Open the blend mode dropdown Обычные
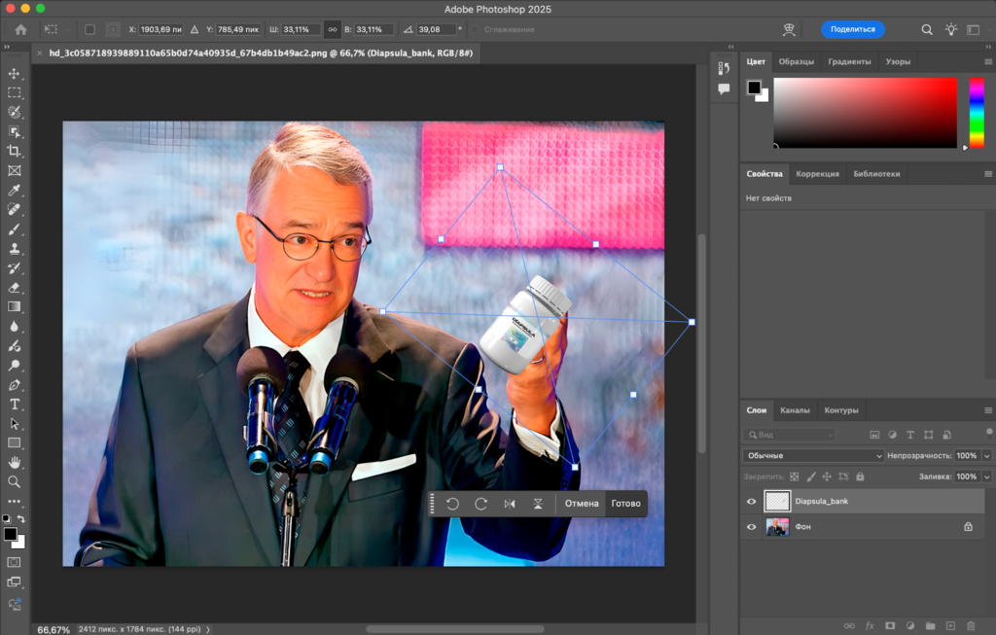The image size is (996, 635). [x=813, y=455]
